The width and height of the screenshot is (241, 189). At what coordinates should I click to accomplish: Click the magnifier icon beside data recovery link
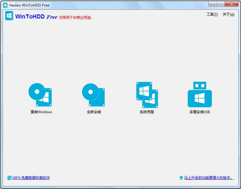tap(9, 178)
